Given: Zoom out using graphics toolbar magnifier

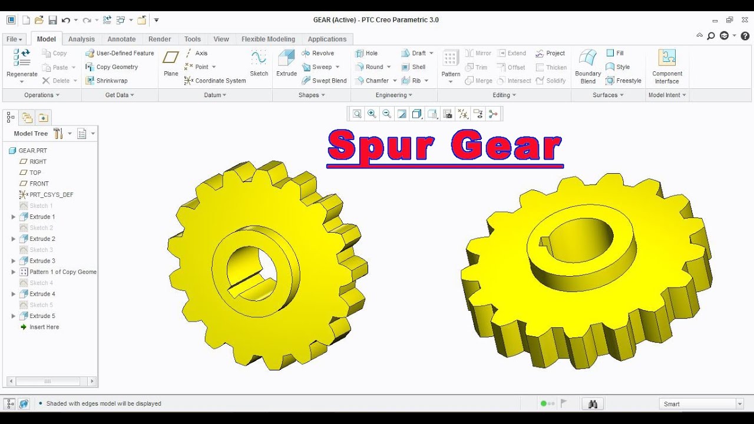Looking at the screenshot, I should (x=386, y=114).
